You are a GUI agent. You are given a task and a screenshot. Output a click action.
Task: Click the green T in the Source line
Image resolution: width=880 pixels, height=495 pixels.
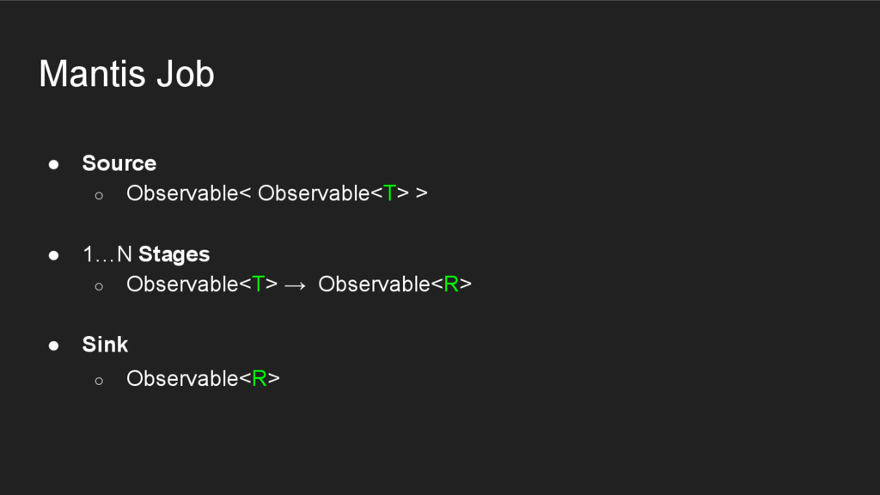tap(390, 193)
